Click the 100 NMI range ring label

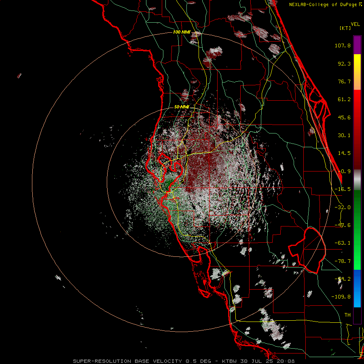pyautogui.click(x=182, y=32)
